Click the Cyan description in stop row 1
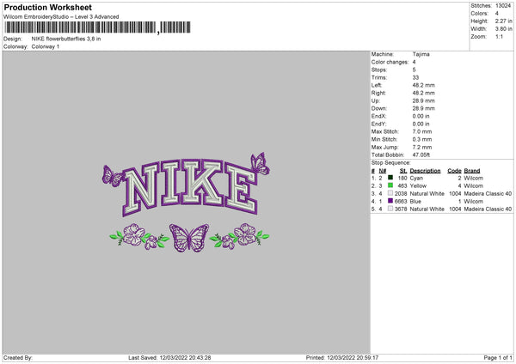The image size is (516, 364). (416, 178)
